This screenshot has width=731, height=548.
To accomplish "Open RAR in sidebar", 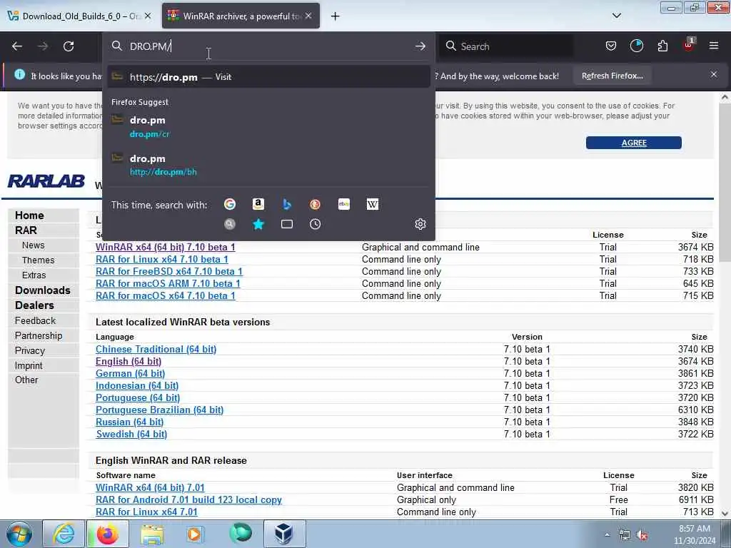I will [x=26, y=230].
